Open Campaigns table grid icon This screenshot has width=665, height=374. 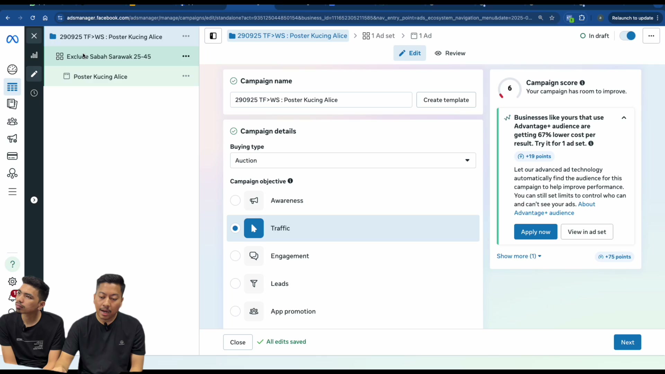[12, 87]
